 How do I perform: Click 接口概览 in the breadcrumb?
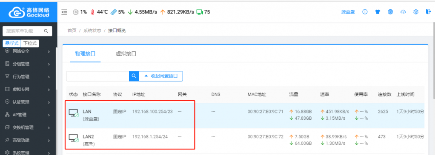117,31
